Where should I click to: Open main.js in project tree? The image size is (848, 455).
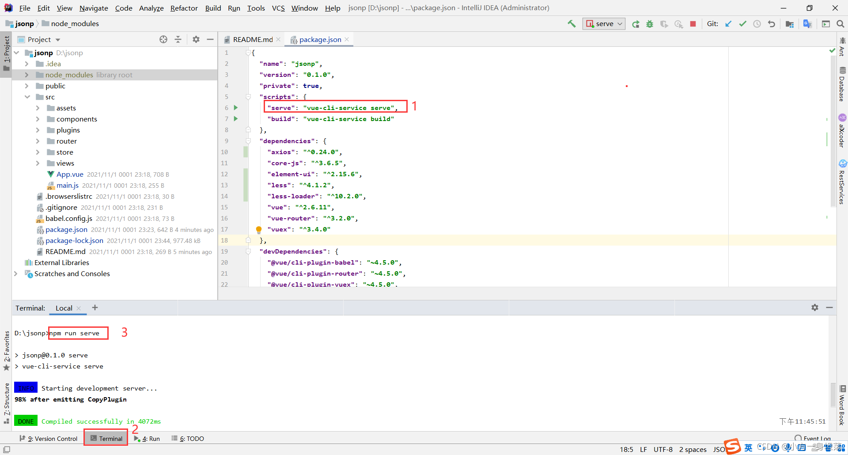pos(67,185)
